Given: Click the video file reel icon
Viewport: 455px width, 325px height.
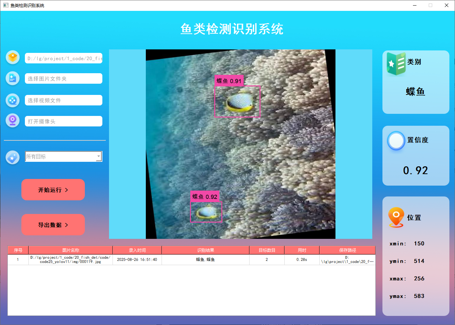Looking at the screenshot, I should click(13, 100).
